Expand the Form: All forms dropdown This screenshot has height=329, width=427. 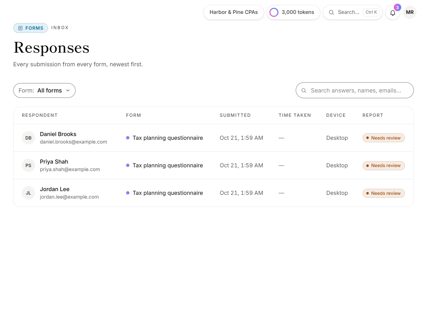44,91
